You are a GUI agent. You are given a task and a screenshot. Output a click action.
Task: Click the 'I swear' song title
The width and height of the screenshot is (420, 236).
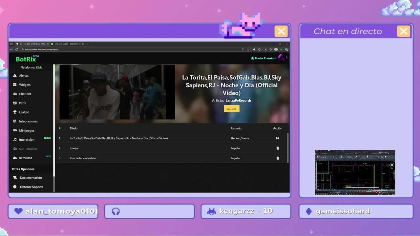(x=74, y=148)
